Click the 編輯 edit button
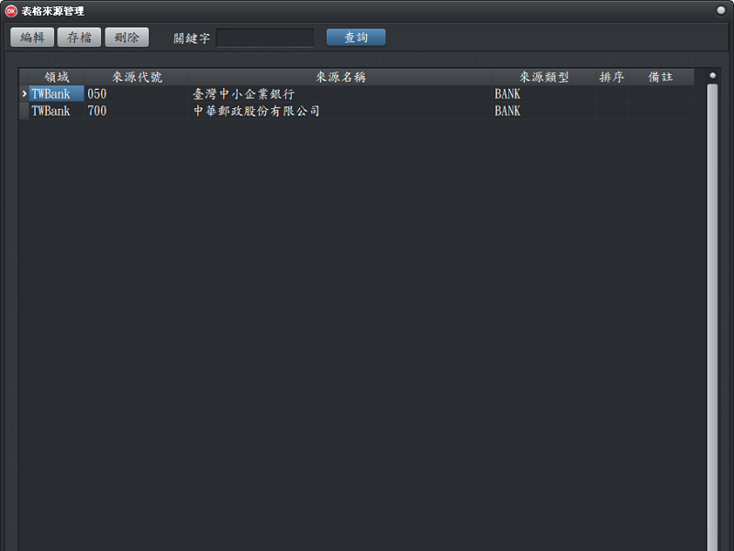Image resolution: width=734 pixels, height=551 pixels. point(32,38)
